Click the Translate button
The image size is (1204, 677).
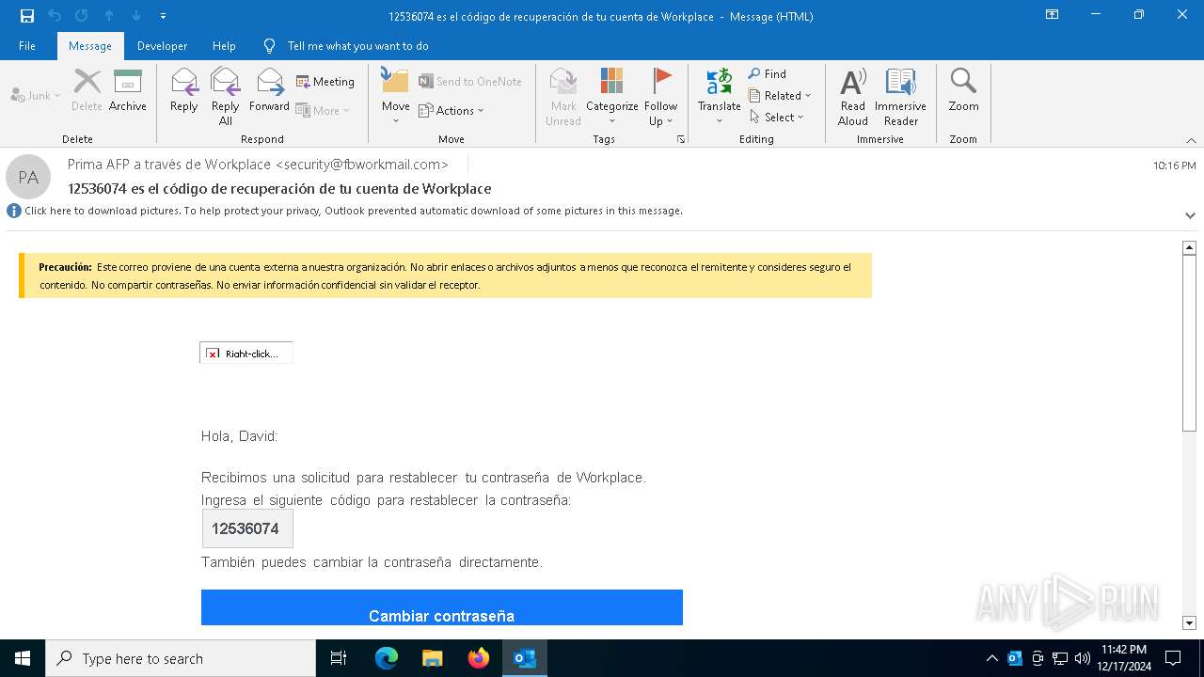pyautogui.click(x=720, y=97)
